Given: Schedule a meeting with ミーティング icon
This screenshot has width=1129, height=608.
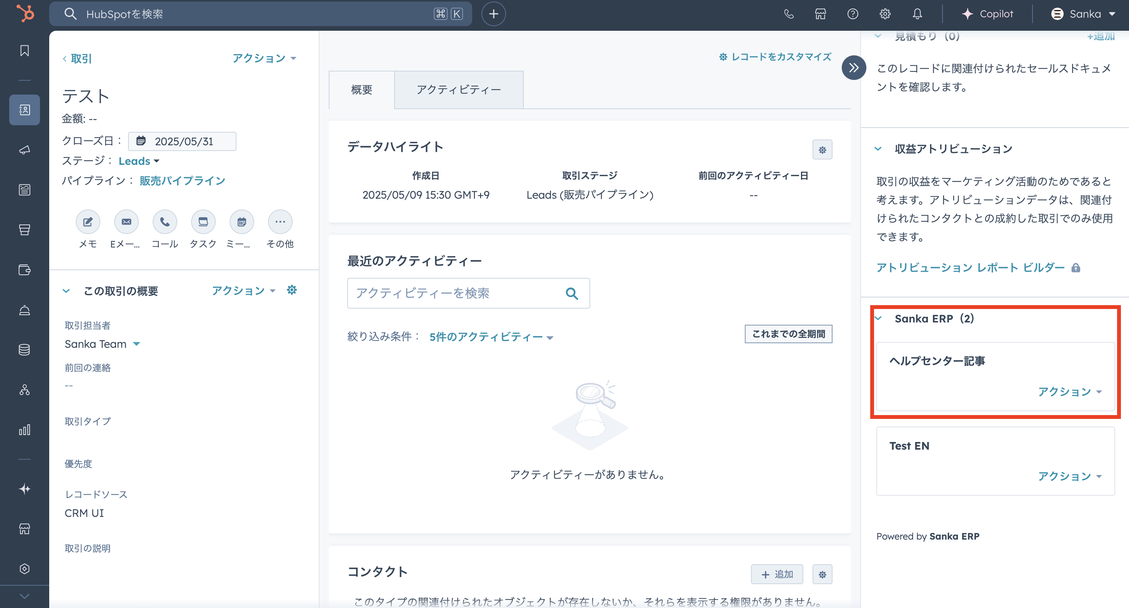Looking at the screenshot, I should (x=241, y=222).
